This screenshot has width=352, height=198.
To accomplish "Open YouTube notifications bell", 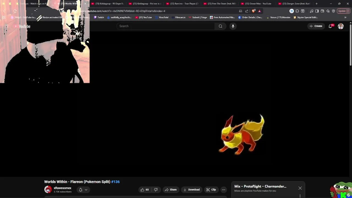I will pyautogui.click(x=331, y=26).
